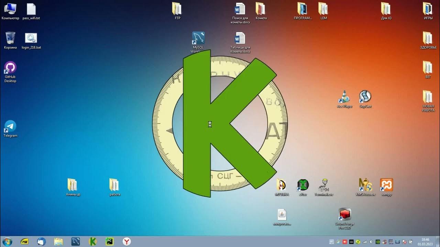Click the power plug tray icon
The image size is (440, 247).
(410, 242)
